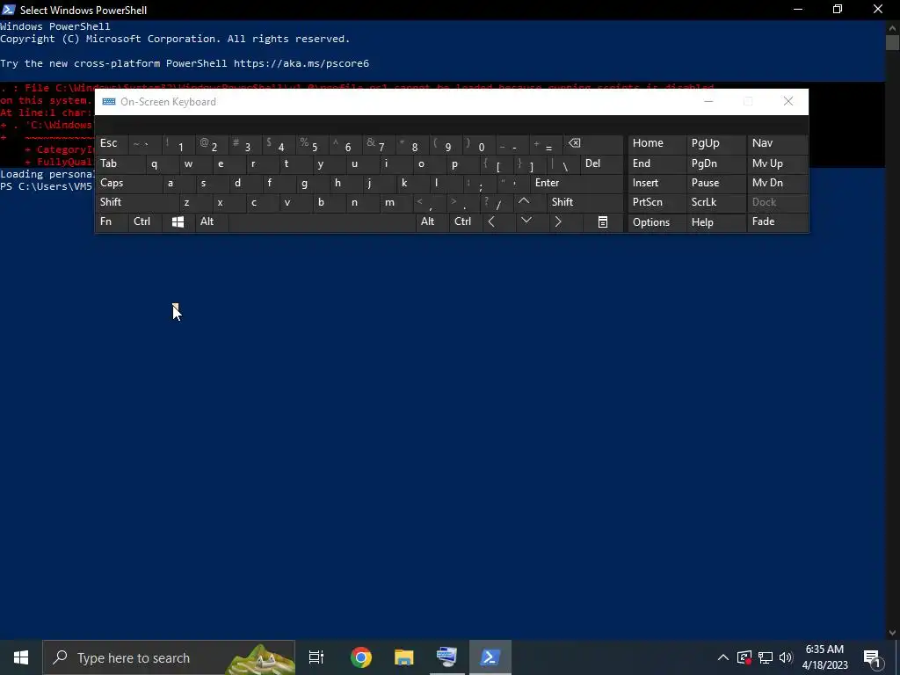Click the PowerShell window title icon
Image resolution: width=900 pixels, height=675 pixels.
9,9
